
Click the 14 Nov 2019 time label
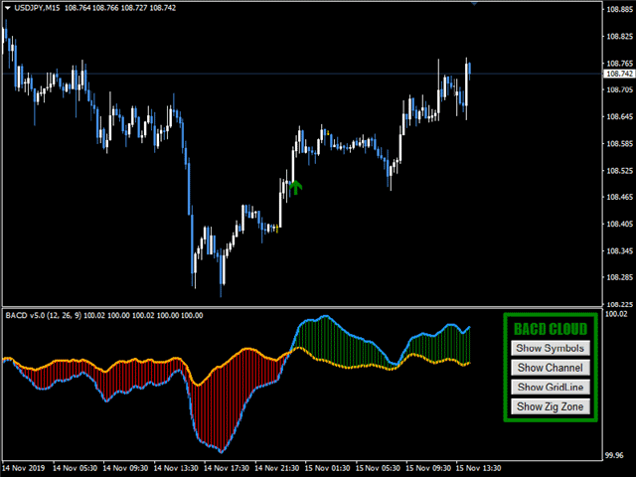(x=24, y=468)
